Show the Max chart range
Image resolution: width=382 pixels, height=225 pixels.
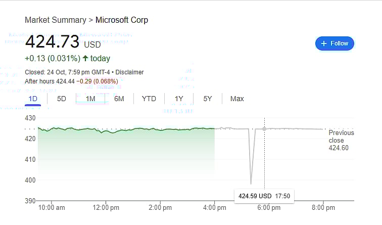(x=237, y=99)
